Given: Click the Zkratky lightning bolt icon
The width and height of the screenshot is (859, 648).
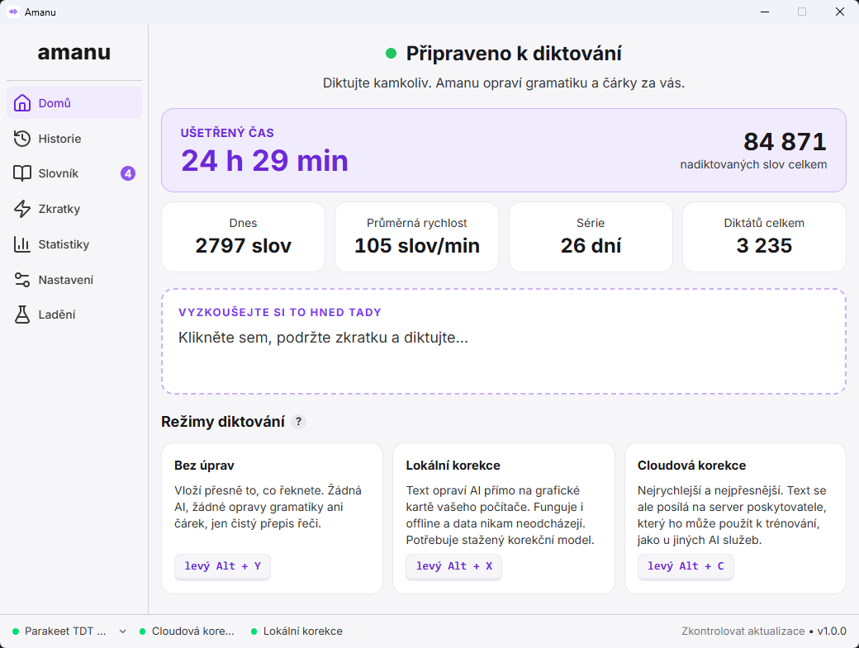Looking at the screenshot, I should (x=22, y=209).
